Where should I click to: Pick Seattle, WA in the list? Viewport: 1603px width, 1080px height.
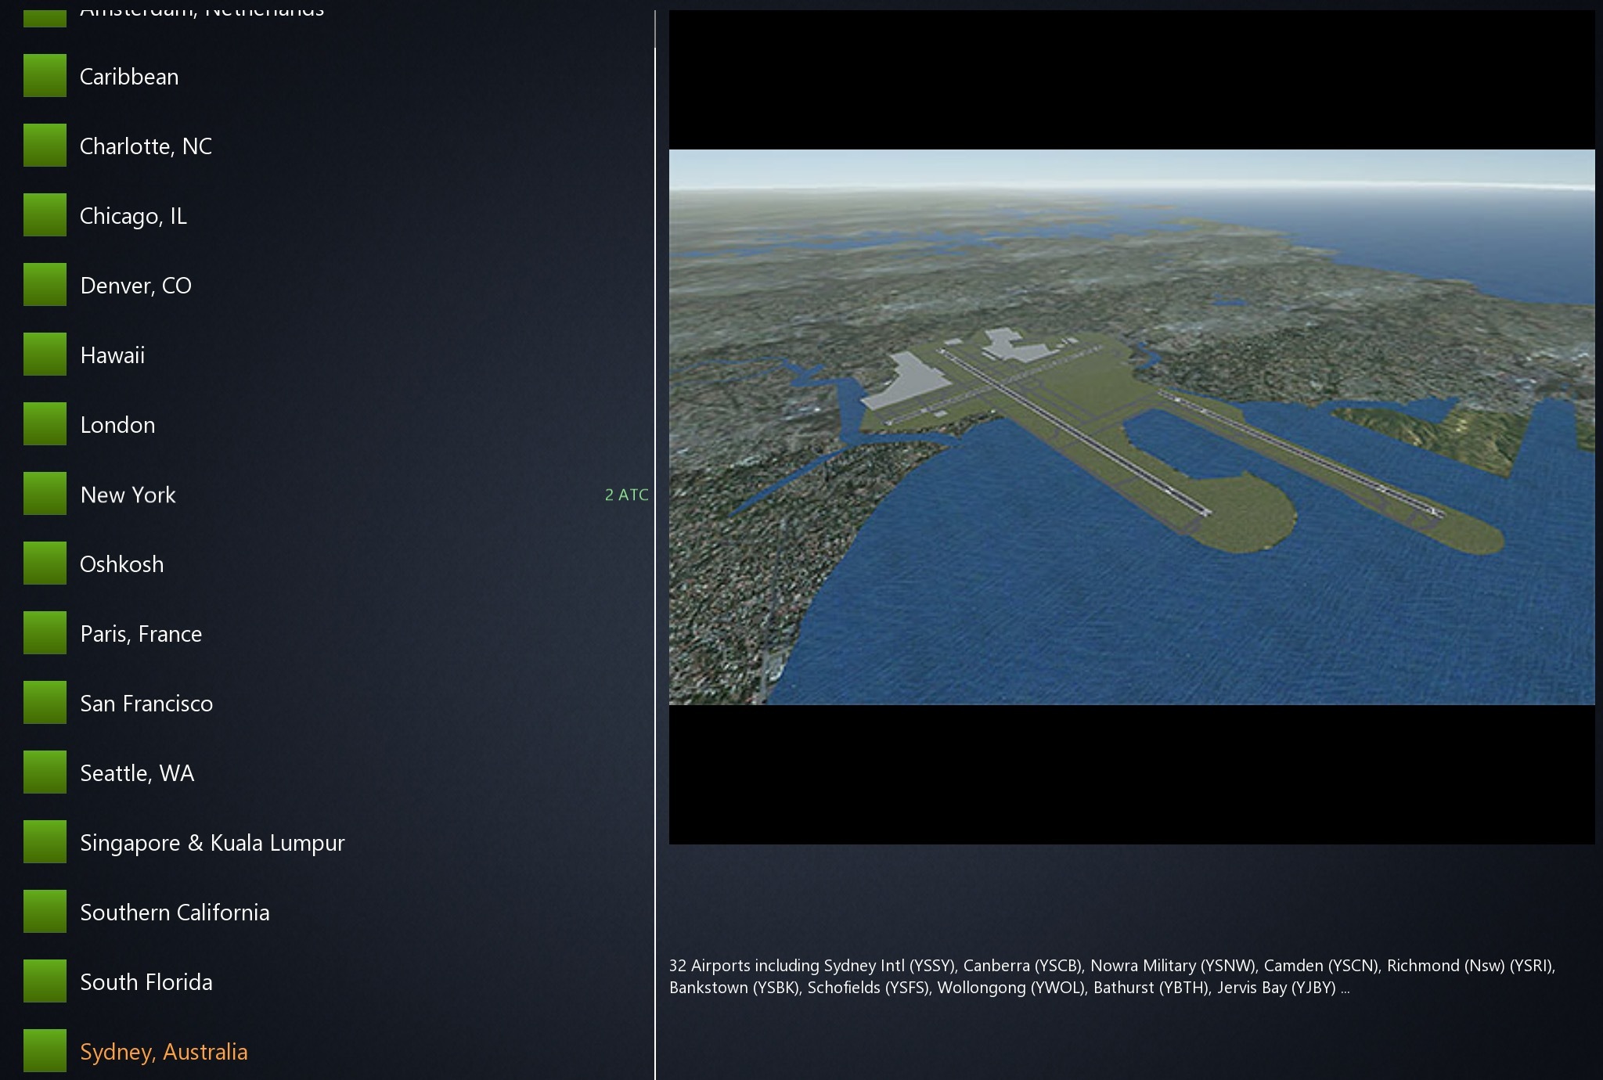click(x=137, y=773)
